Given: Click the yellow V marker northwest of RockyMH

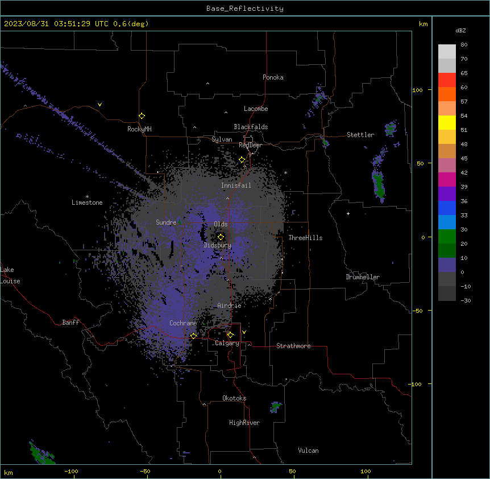Looking at the screenshot, I should coord(99,105).
